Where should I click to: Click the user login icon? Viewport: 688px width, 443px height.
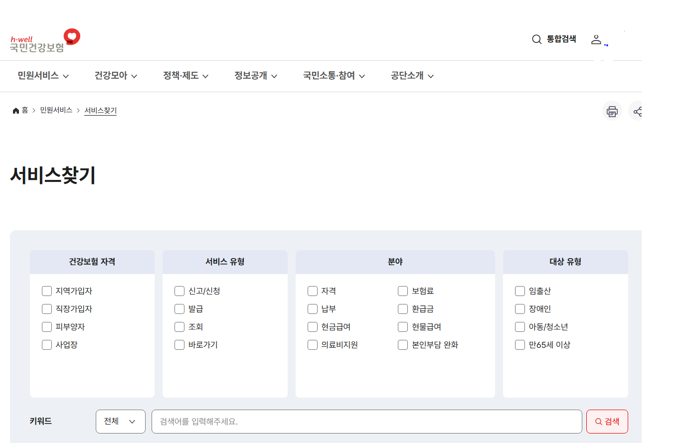tap(596, 39)
